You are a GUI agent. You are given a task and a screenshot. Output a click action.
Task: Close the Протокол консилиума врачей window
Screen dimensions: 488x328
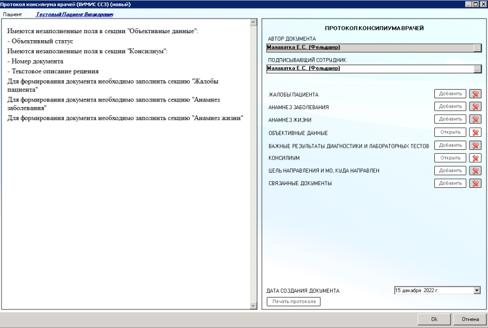tap(483, 4)
